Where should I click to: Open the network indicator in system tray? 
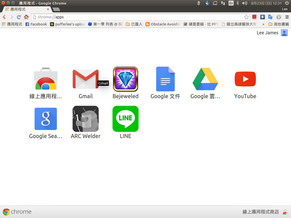[223, 3]
